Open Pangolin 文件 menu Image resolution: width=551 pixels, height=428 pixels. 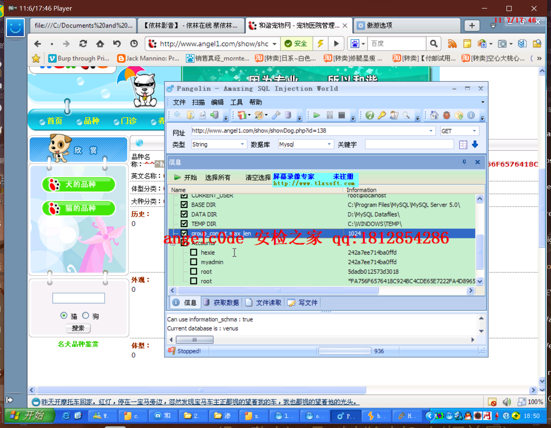point(179,102)
